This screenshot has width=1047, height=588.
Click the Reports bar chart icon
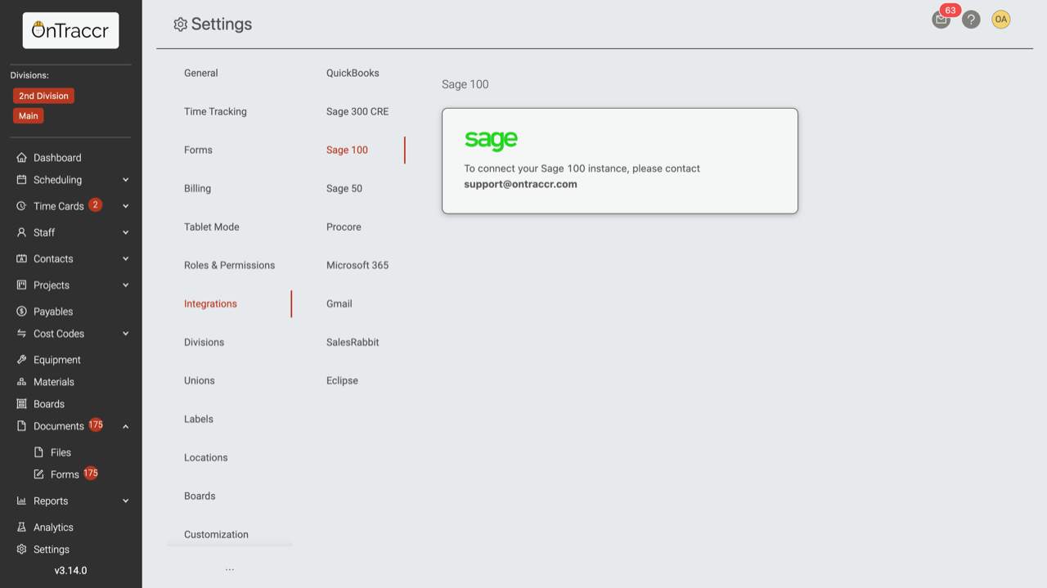(x=22, y=500)
